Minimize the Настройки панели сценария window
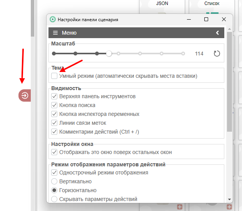 click(189, 20)
